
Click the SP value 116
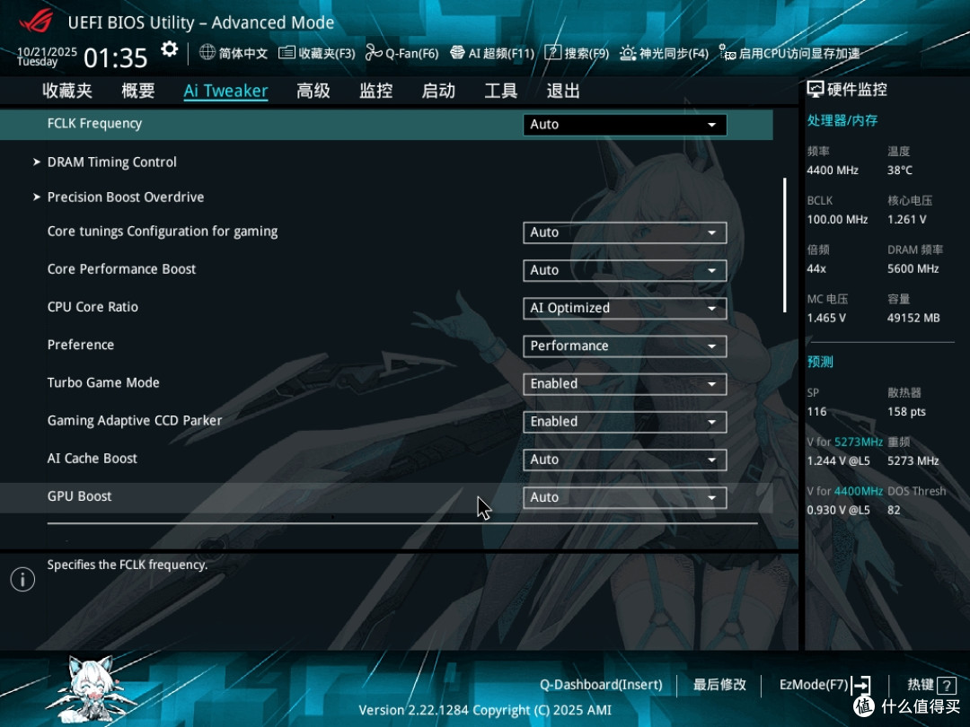pyautogui.click(x=816, y=412)
